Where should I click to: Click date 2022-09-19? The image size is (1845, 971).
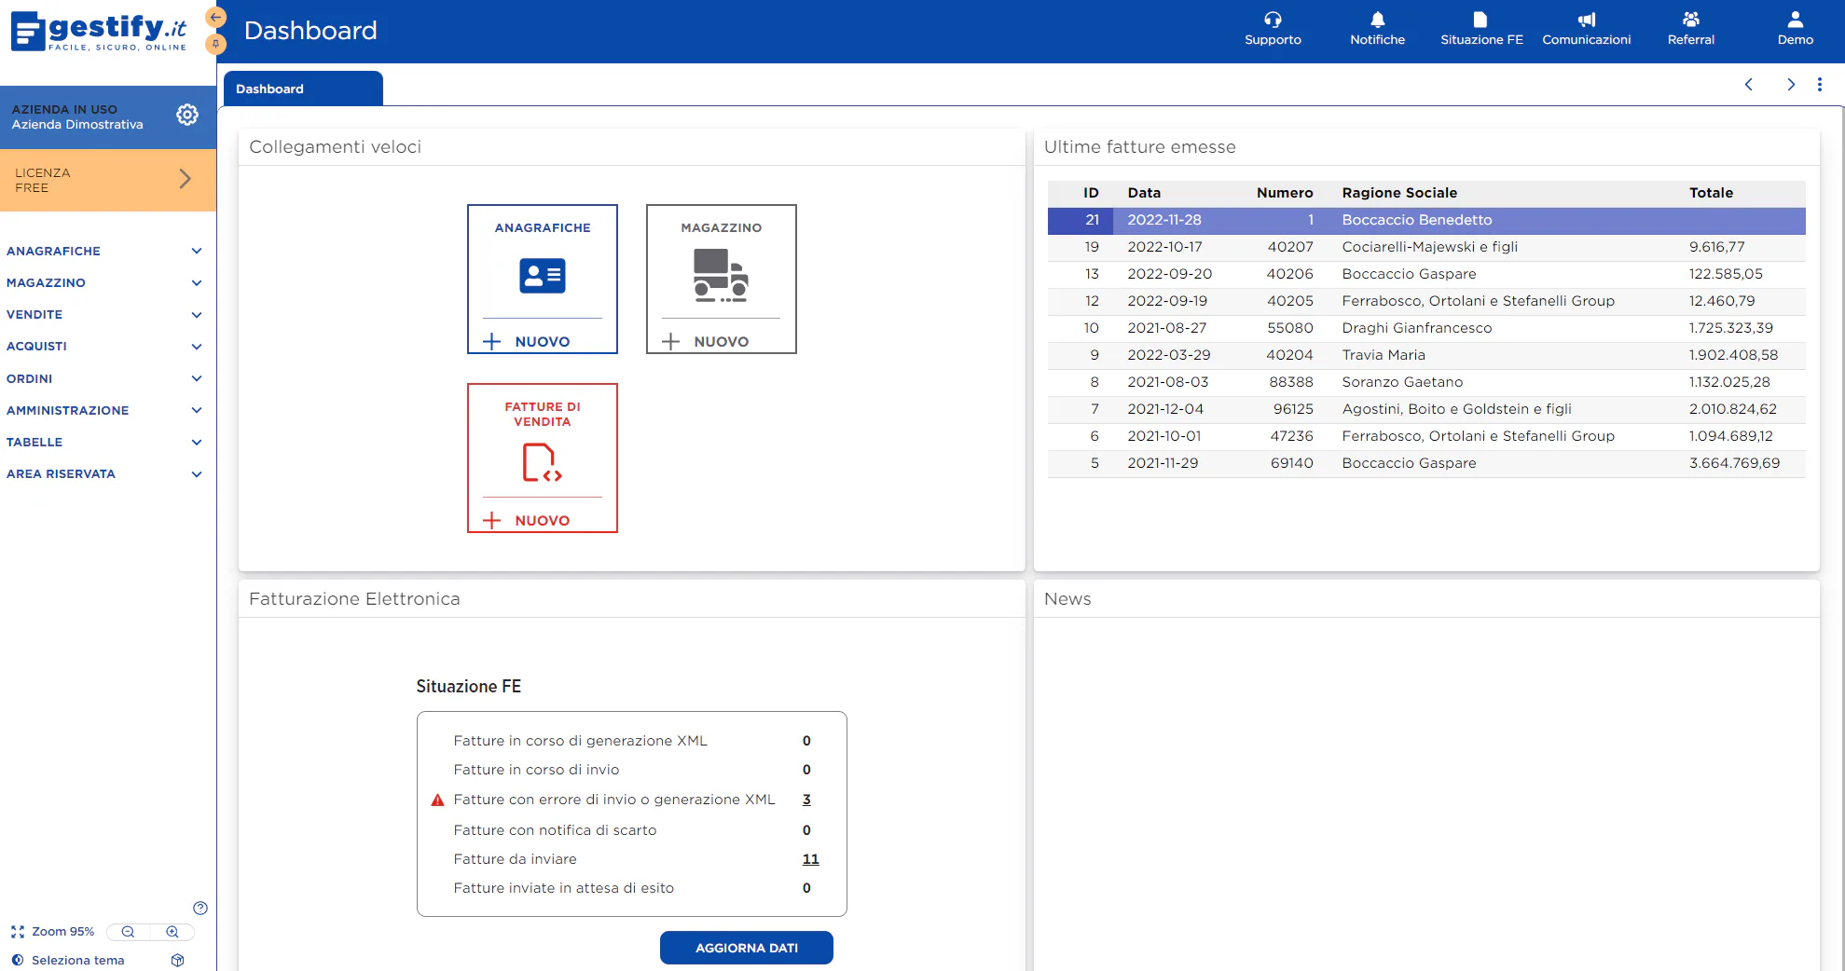click(1167, 301)
